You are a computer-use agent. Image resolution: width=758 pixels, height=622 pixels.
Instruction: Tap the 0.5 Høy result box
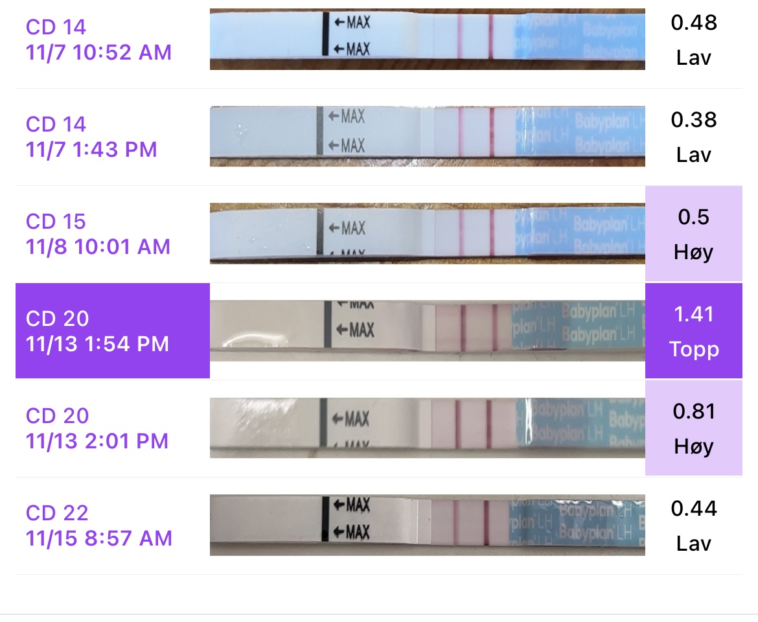tap(694, 234)
